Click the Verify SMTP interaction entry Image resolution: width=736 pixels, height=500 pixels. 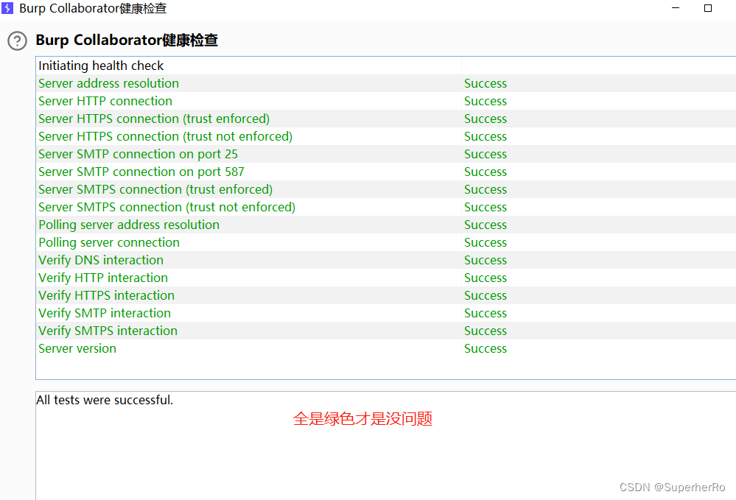point(104,313)
